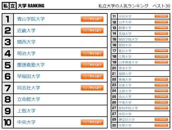Click the pamphlet button beside 日本体育大学
Image resolution: width=172 pixels, height=130 pixels.
(161, 62)
